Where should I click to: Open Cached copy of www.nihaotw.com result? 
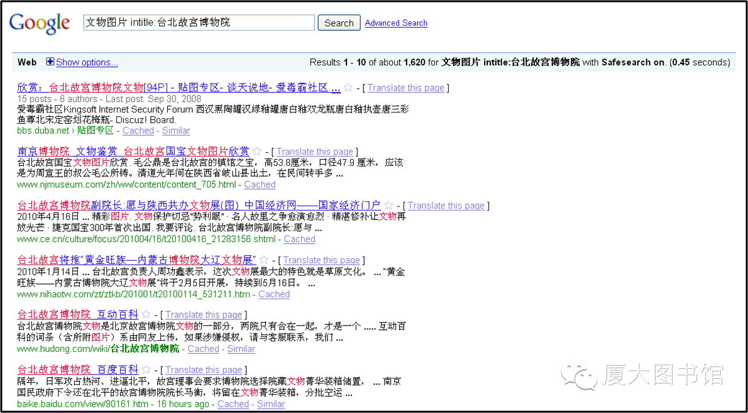coord(274,294)
